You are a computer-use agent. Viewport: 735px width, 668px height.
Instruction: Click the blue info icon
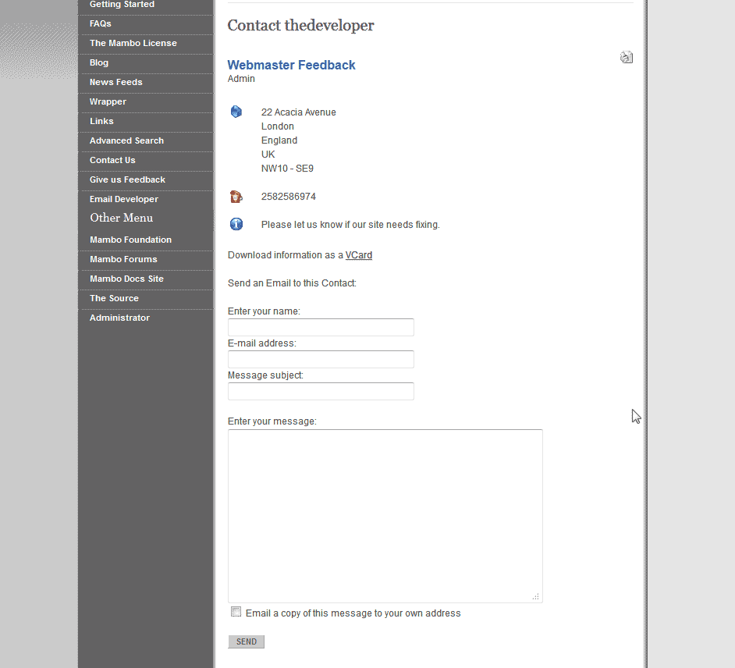click(x=236, y=224)
